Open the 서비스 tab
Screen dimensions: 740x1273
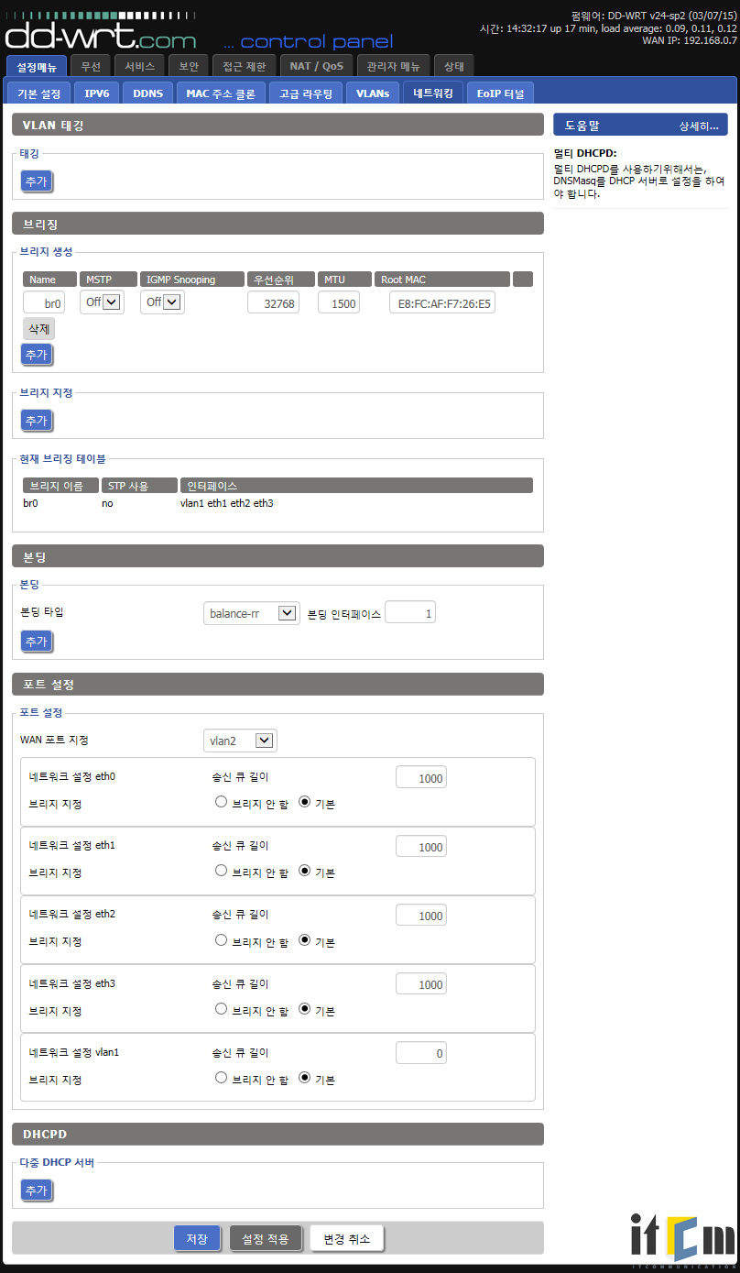(x=140, y=66)
